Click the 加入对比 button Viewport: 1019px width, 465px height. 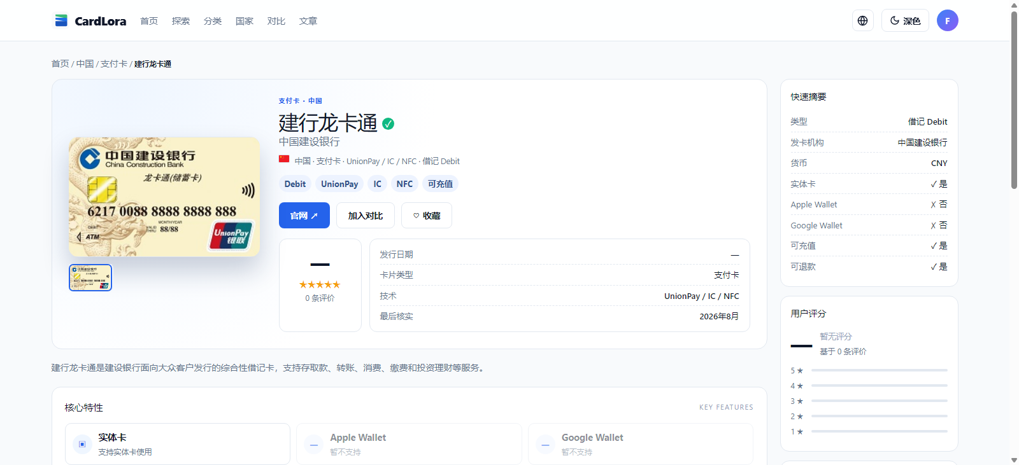[366, 216]
